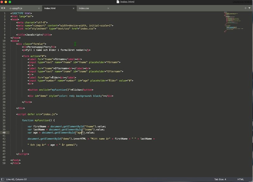Screen dimensions: 253x182
Task: Open the HTML syntax selector
Action: (x=241, y=179)
